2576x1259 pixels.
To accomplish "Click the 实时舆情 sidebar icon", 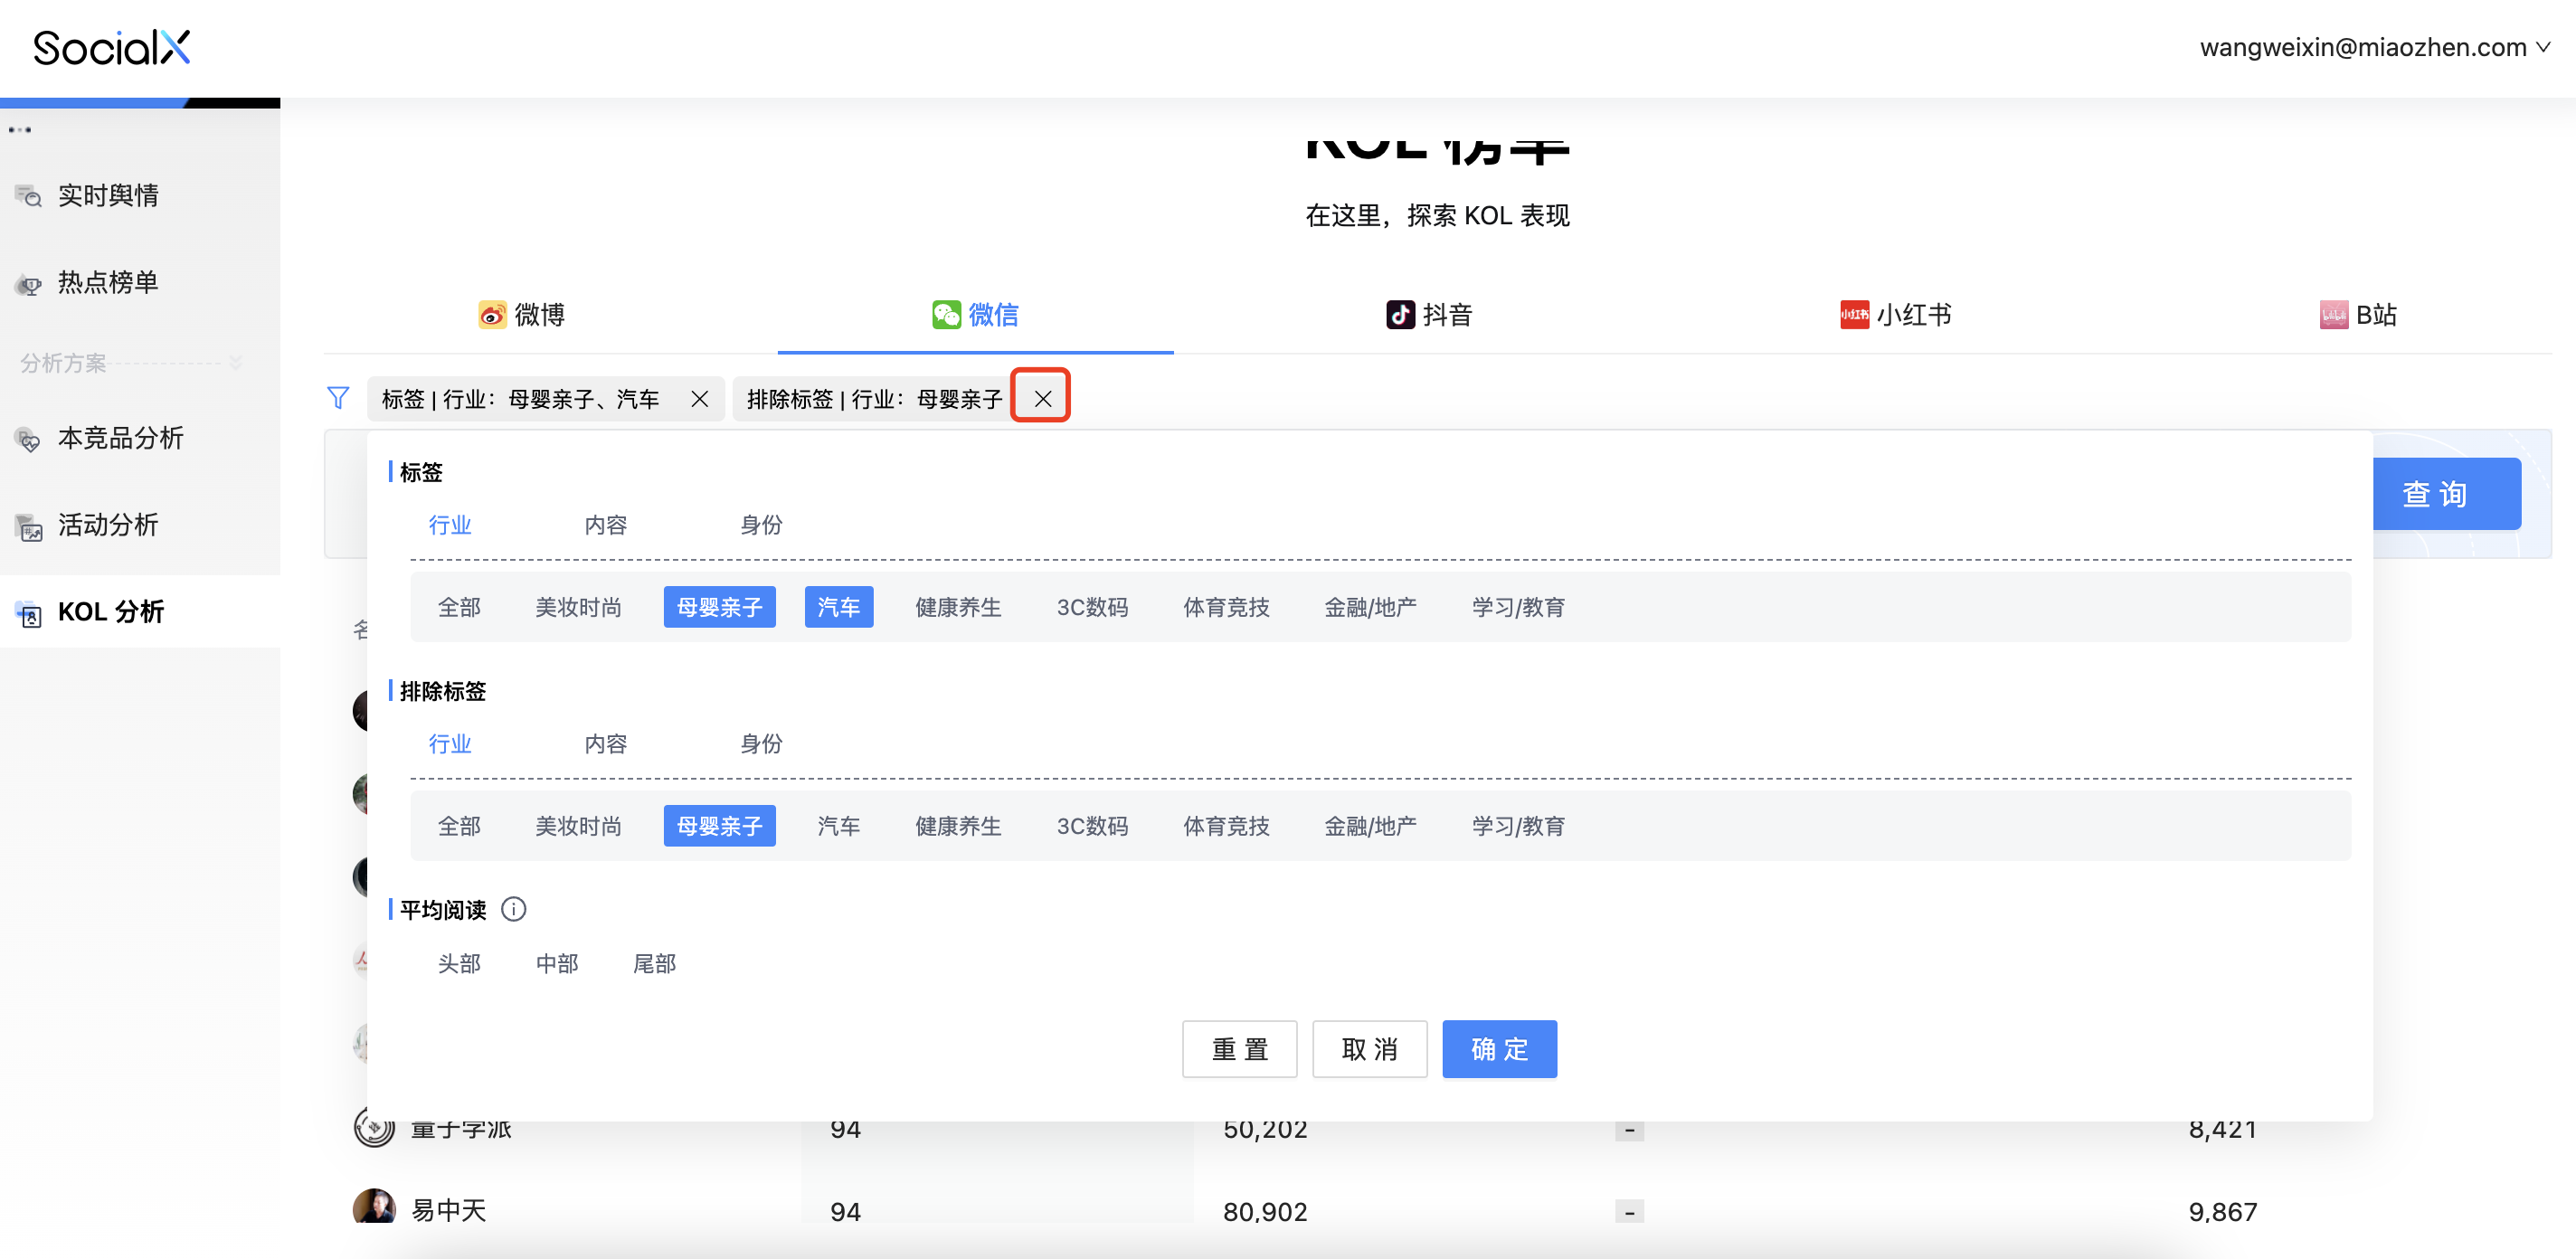I will pos(29,196).
